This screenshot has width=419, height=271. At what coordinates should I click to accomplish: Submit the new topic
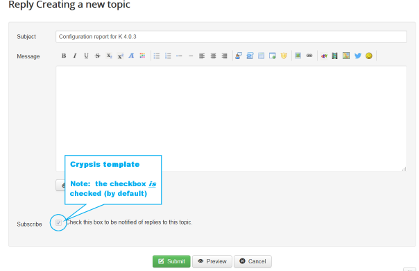[171, 261]
